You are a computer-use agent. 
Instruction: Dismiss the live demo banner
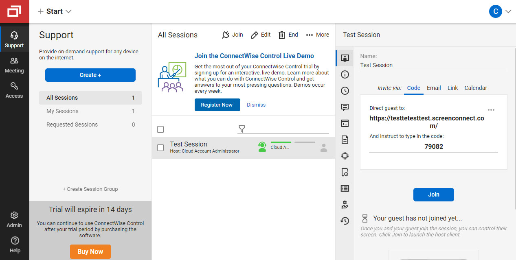tap(256, 105)
